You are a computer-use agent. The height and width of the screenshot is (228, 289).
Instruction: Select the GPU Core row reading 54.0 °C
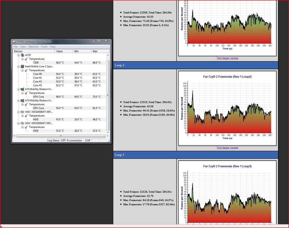click(x=60, y=108)
